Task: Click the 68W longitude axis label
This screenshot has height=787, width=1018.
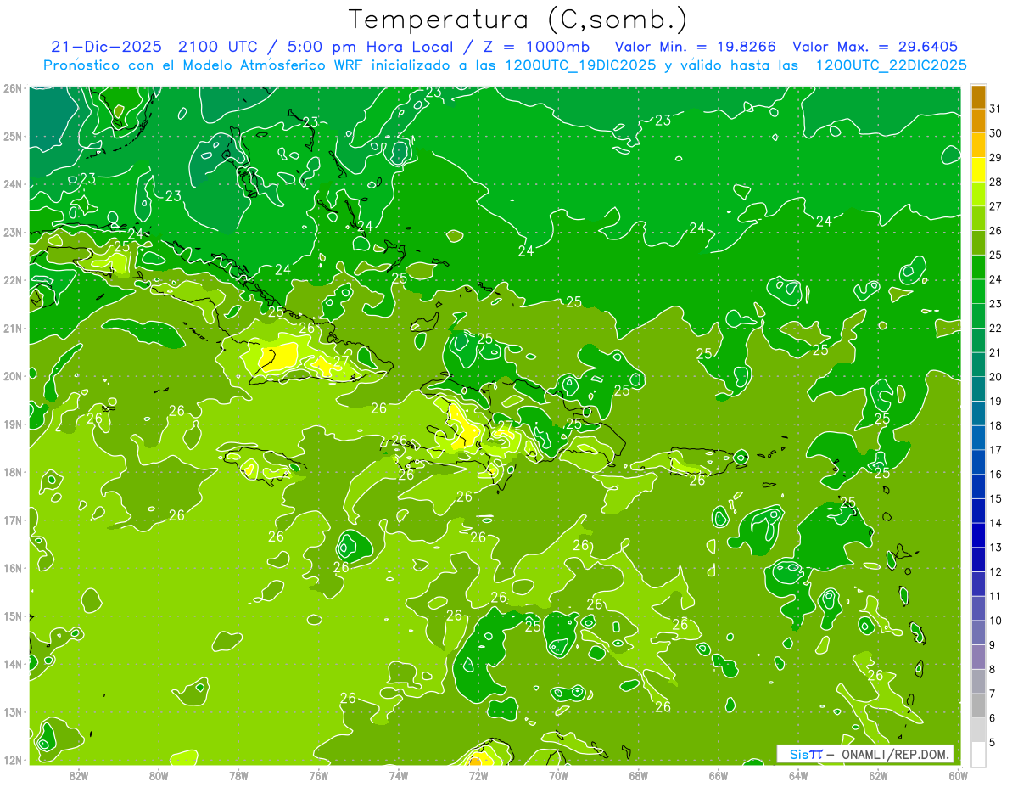Action: click(638, 775)
